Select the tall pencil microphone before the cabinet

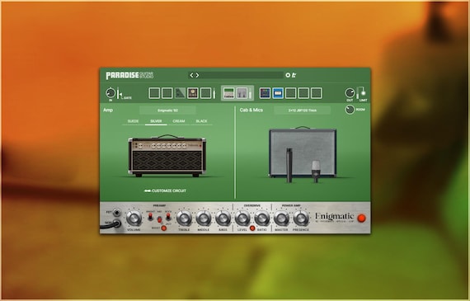(289, 165)
